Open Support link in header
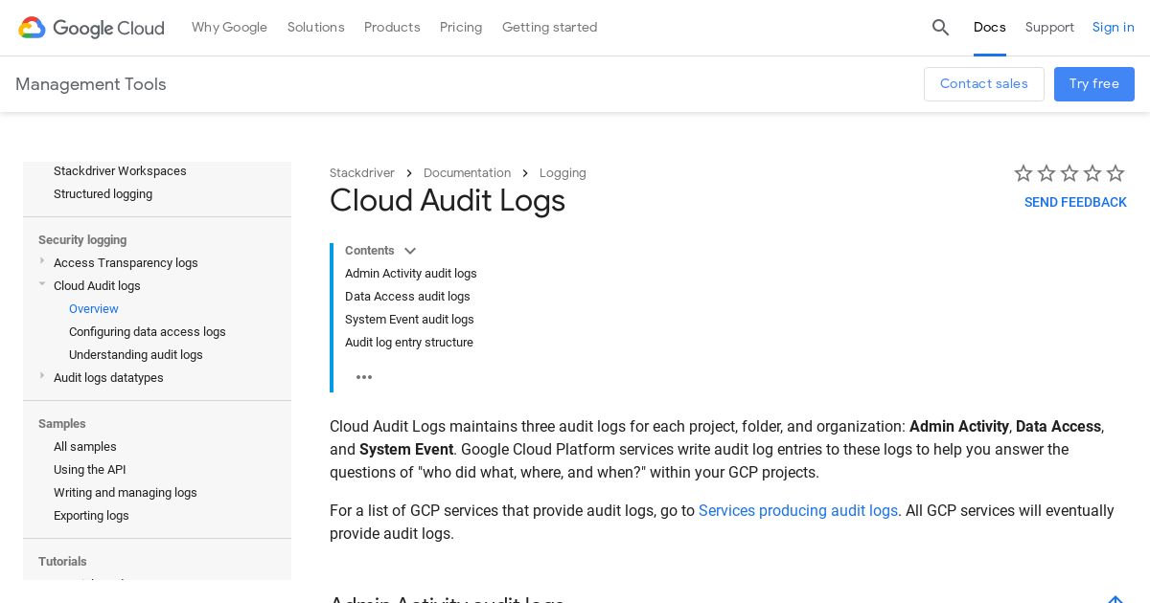 (x=1049, y=28)
